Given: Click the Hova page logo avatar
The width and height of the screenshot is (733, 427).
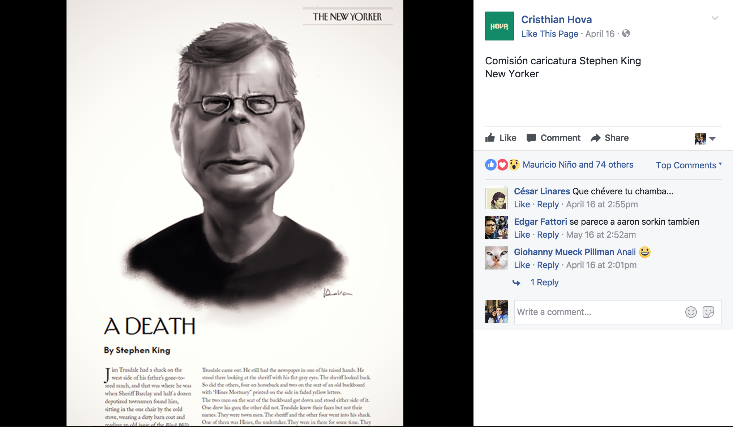Looking at the screenshot, I should [499, 26].
